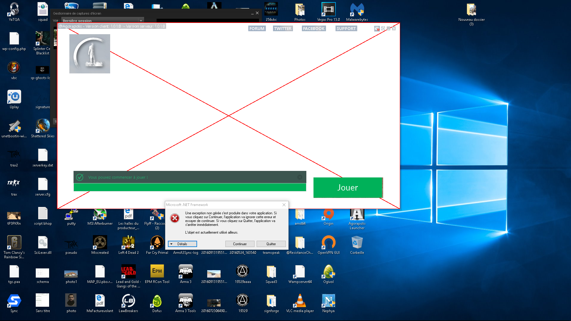571x321 pixels.
Task: Select the MSI Afterburner shortcut
Action: pos(100,217)
